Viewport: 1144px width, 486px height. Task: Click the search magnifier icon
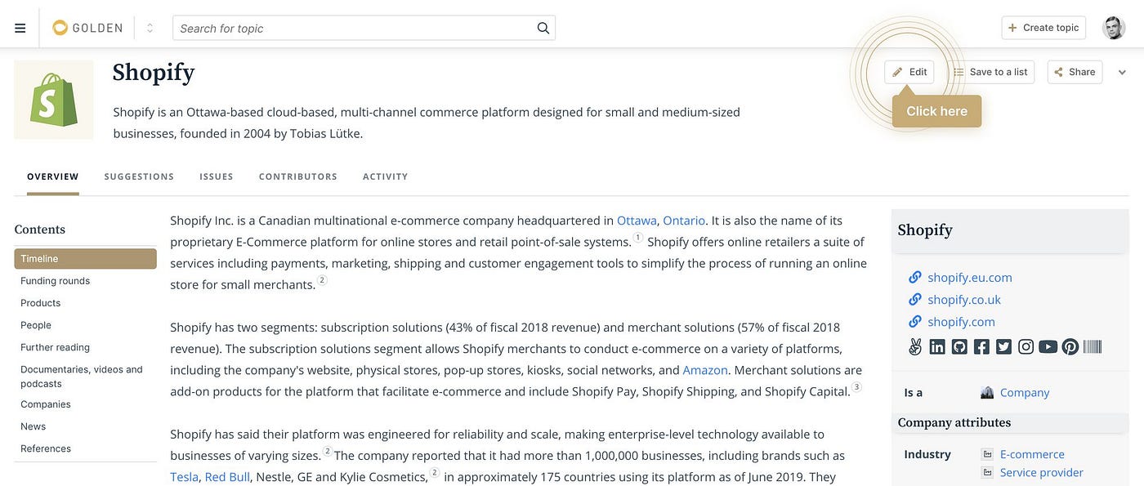pos(543,28)
